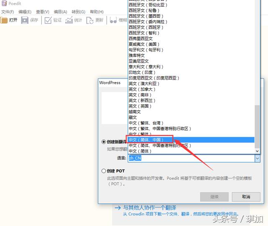This screenshot has width=268, height=226.
Task: Select 西班牙文（哥伦比亚） in the list
Action: tap(191, 5)
